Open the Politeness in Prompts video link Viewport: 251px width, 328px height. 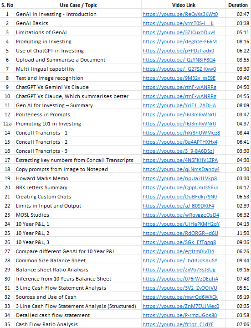(x=179, y=115)
